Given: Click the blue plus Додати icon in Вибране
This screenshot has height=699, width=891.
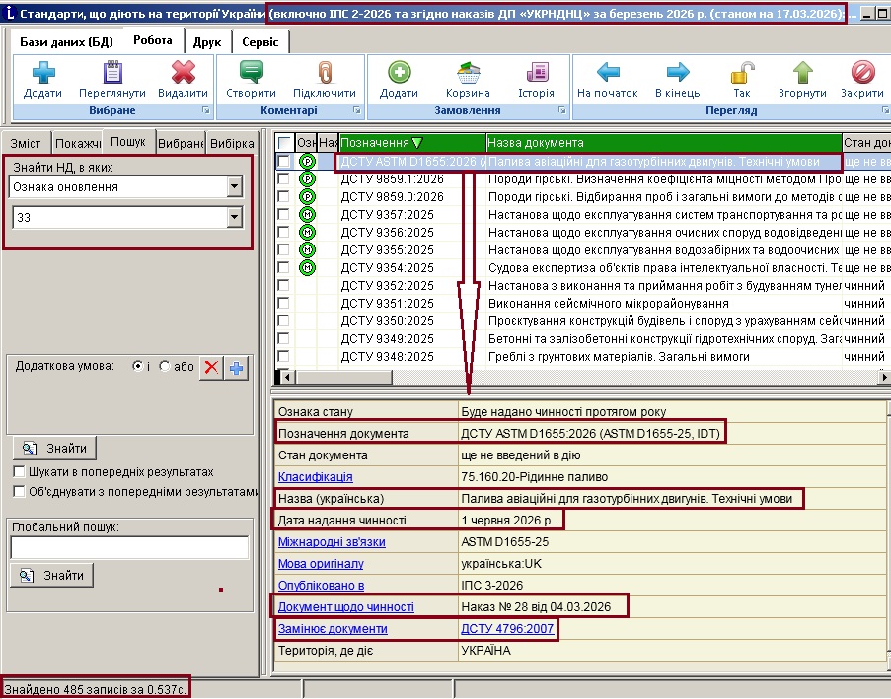Looking at the screenshot, I should pos(43,73).
